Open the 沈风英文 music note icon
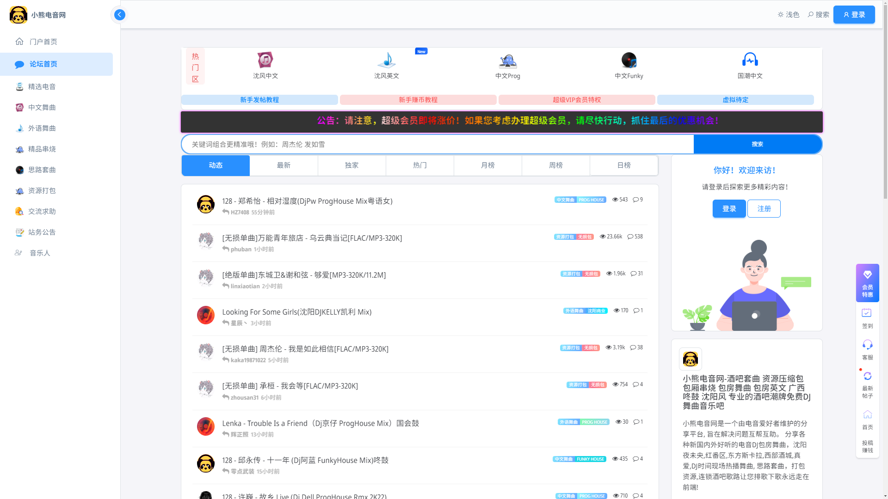This screenshot has height=499, width=888. point(386,60)
